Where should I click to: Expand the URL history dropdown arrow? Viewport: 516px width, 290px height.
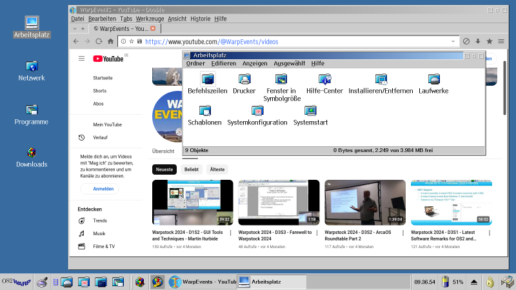click(x=453, y=41)
